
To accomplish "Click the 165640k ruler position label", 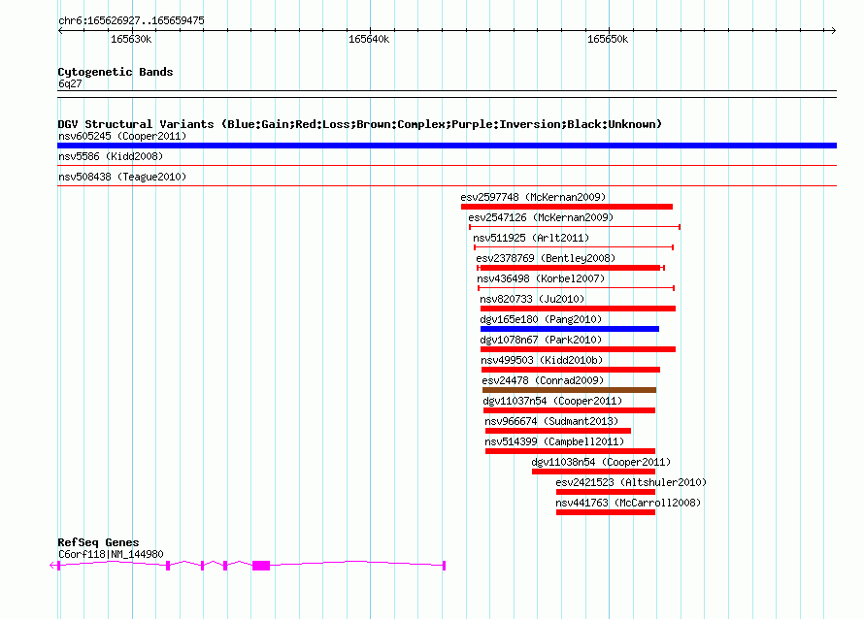I will pos(368,40).
